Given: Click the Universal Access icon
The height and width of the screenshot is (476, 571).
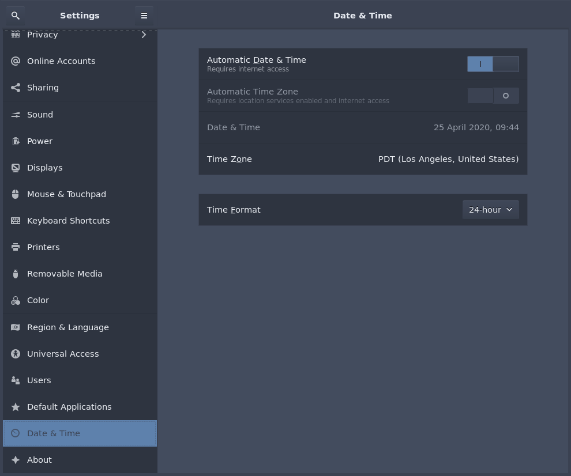Looking at the screenshot, I should (x=15, y=354).
